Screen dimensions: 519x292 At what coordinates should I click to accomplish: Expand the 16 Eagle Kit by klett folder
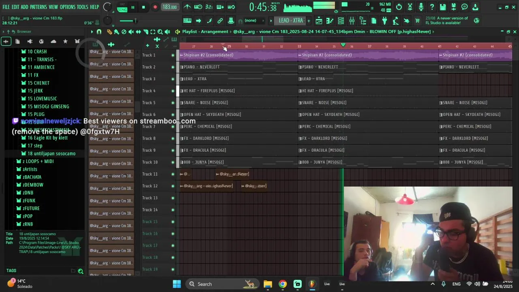(x=44, y=138)
